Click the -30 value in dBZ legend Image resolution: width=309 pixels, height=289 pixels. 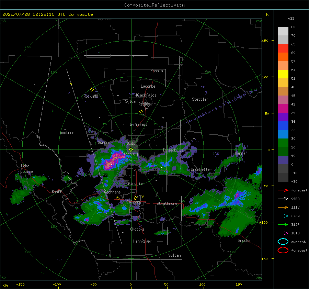point(294,181)
